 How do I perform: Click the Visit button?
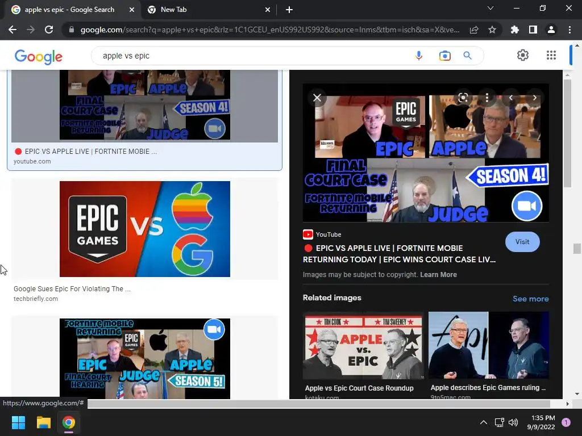point(522,242)
